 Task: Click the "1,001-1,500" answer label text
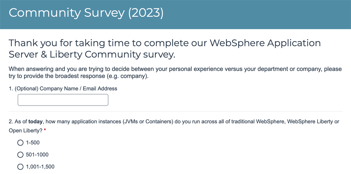(x=40, y=167)
